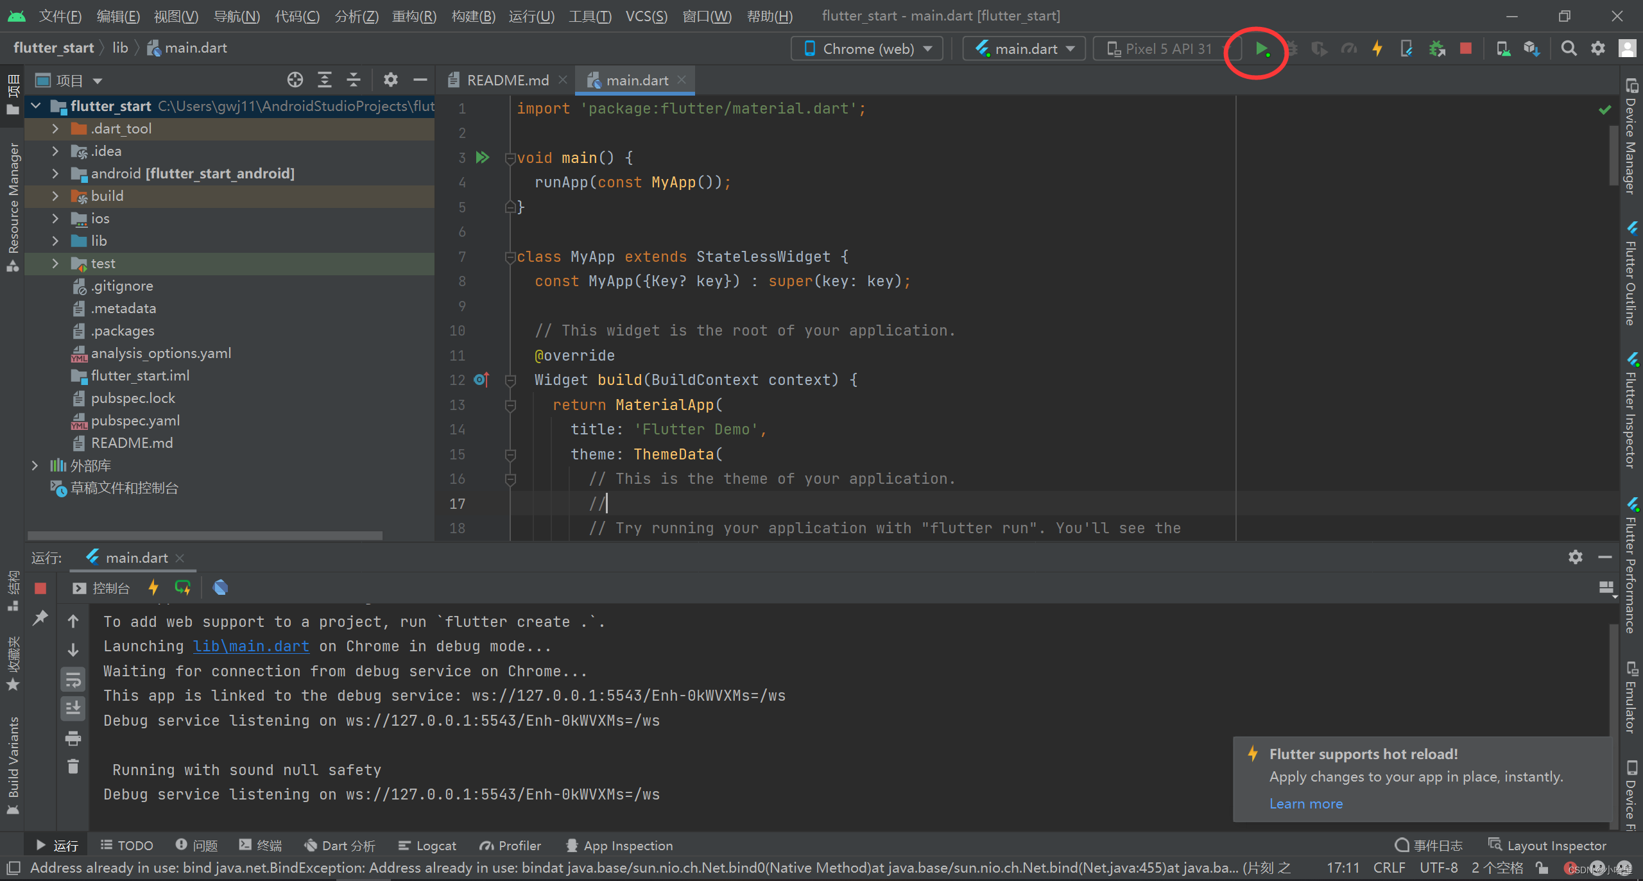Hide the project panel with minus icon
The height and width of the screenshot is (881, 1643).
[420, 80]
